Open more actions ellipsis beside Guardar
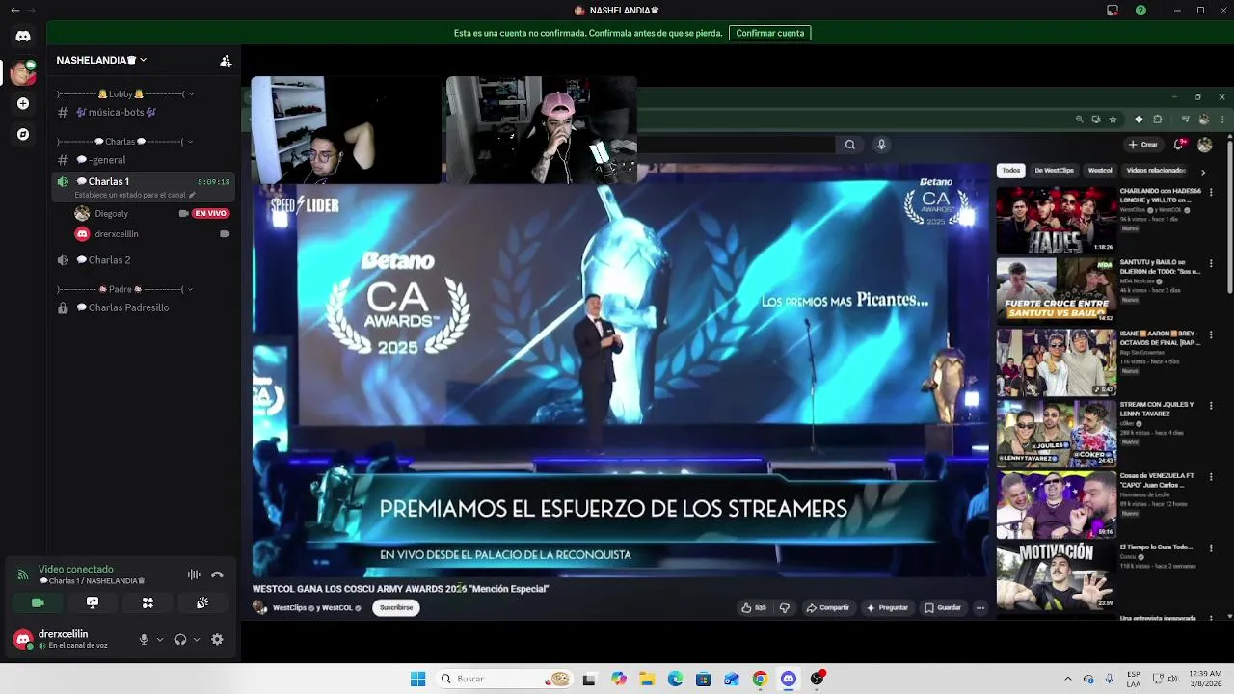The image size is (1234, 694). [x=980, y=608]
